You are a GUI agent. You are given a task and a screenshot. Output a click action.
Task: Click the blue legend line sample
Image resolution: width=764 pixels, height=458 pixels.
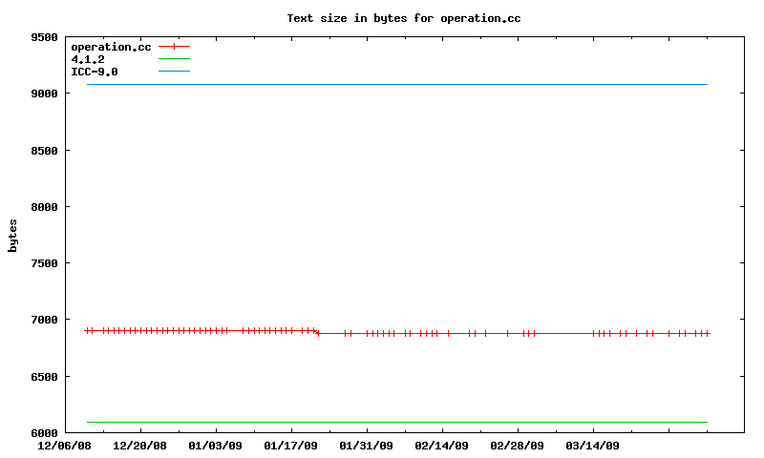pos(174,72)
